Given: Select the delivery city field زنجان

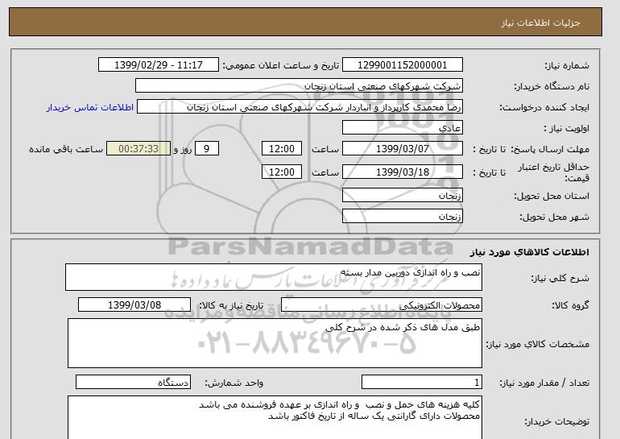Looking at the screenshot, I should tap(402, 217).
